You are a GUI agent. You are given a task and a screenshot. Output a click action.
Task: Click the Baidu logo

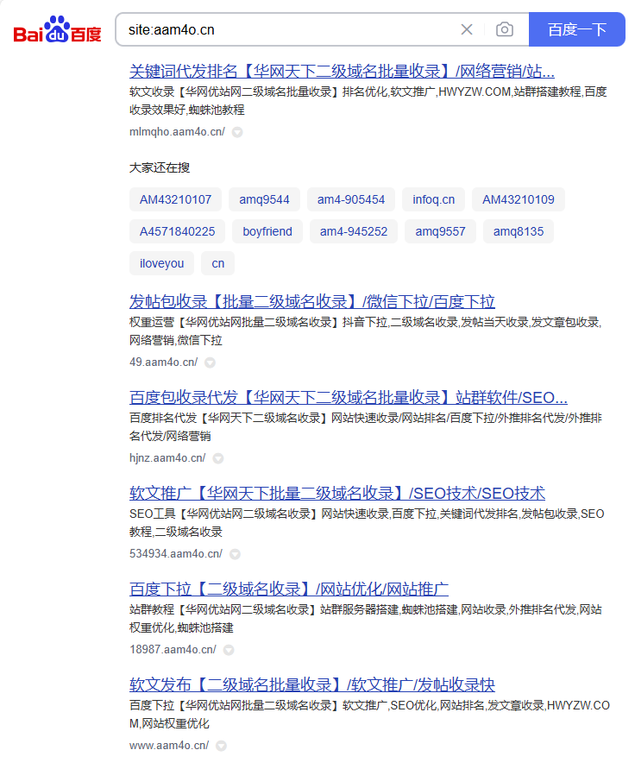click(57, 29)
